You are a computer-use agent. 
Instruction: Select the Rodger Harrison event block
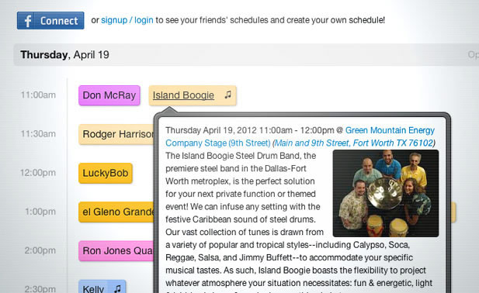point(116,134)
